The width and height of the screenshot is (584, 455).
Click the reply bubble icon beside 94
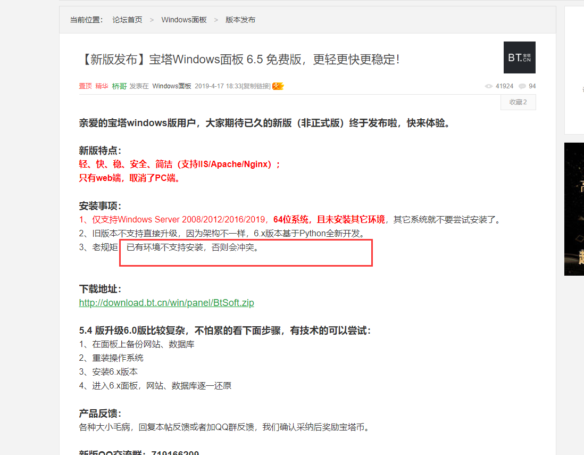tap(522, 86)
